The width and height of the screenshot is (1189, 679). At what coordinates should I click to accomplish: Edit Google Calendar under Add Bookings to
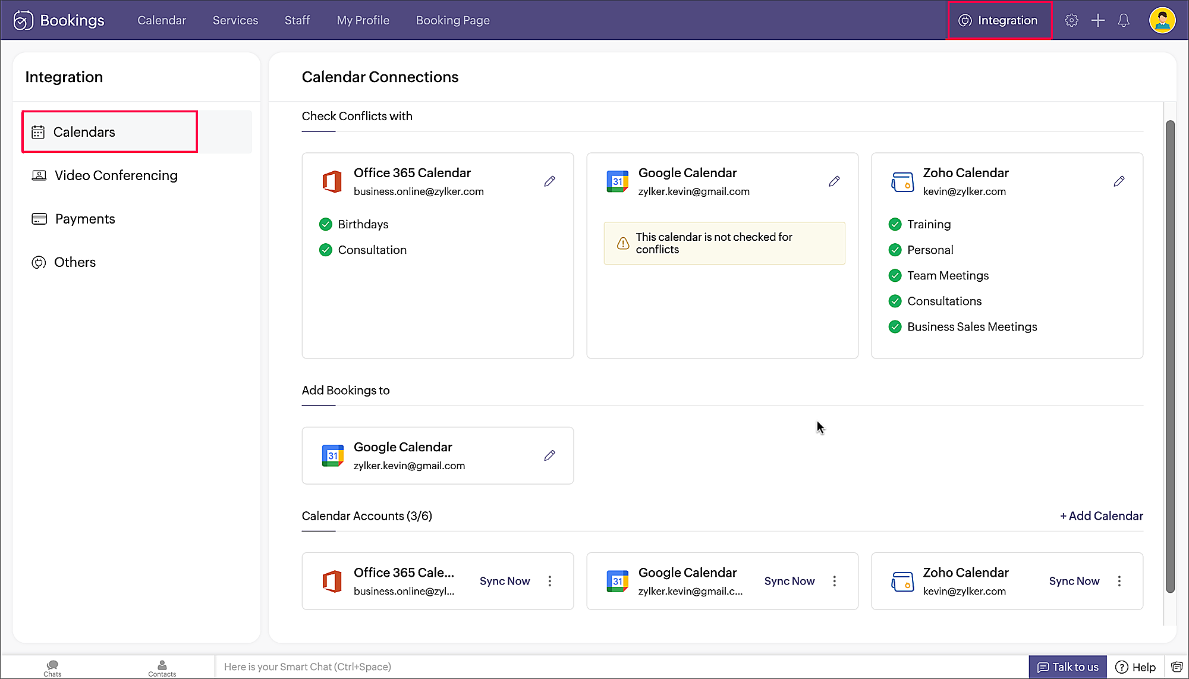(x=549, y=455)
